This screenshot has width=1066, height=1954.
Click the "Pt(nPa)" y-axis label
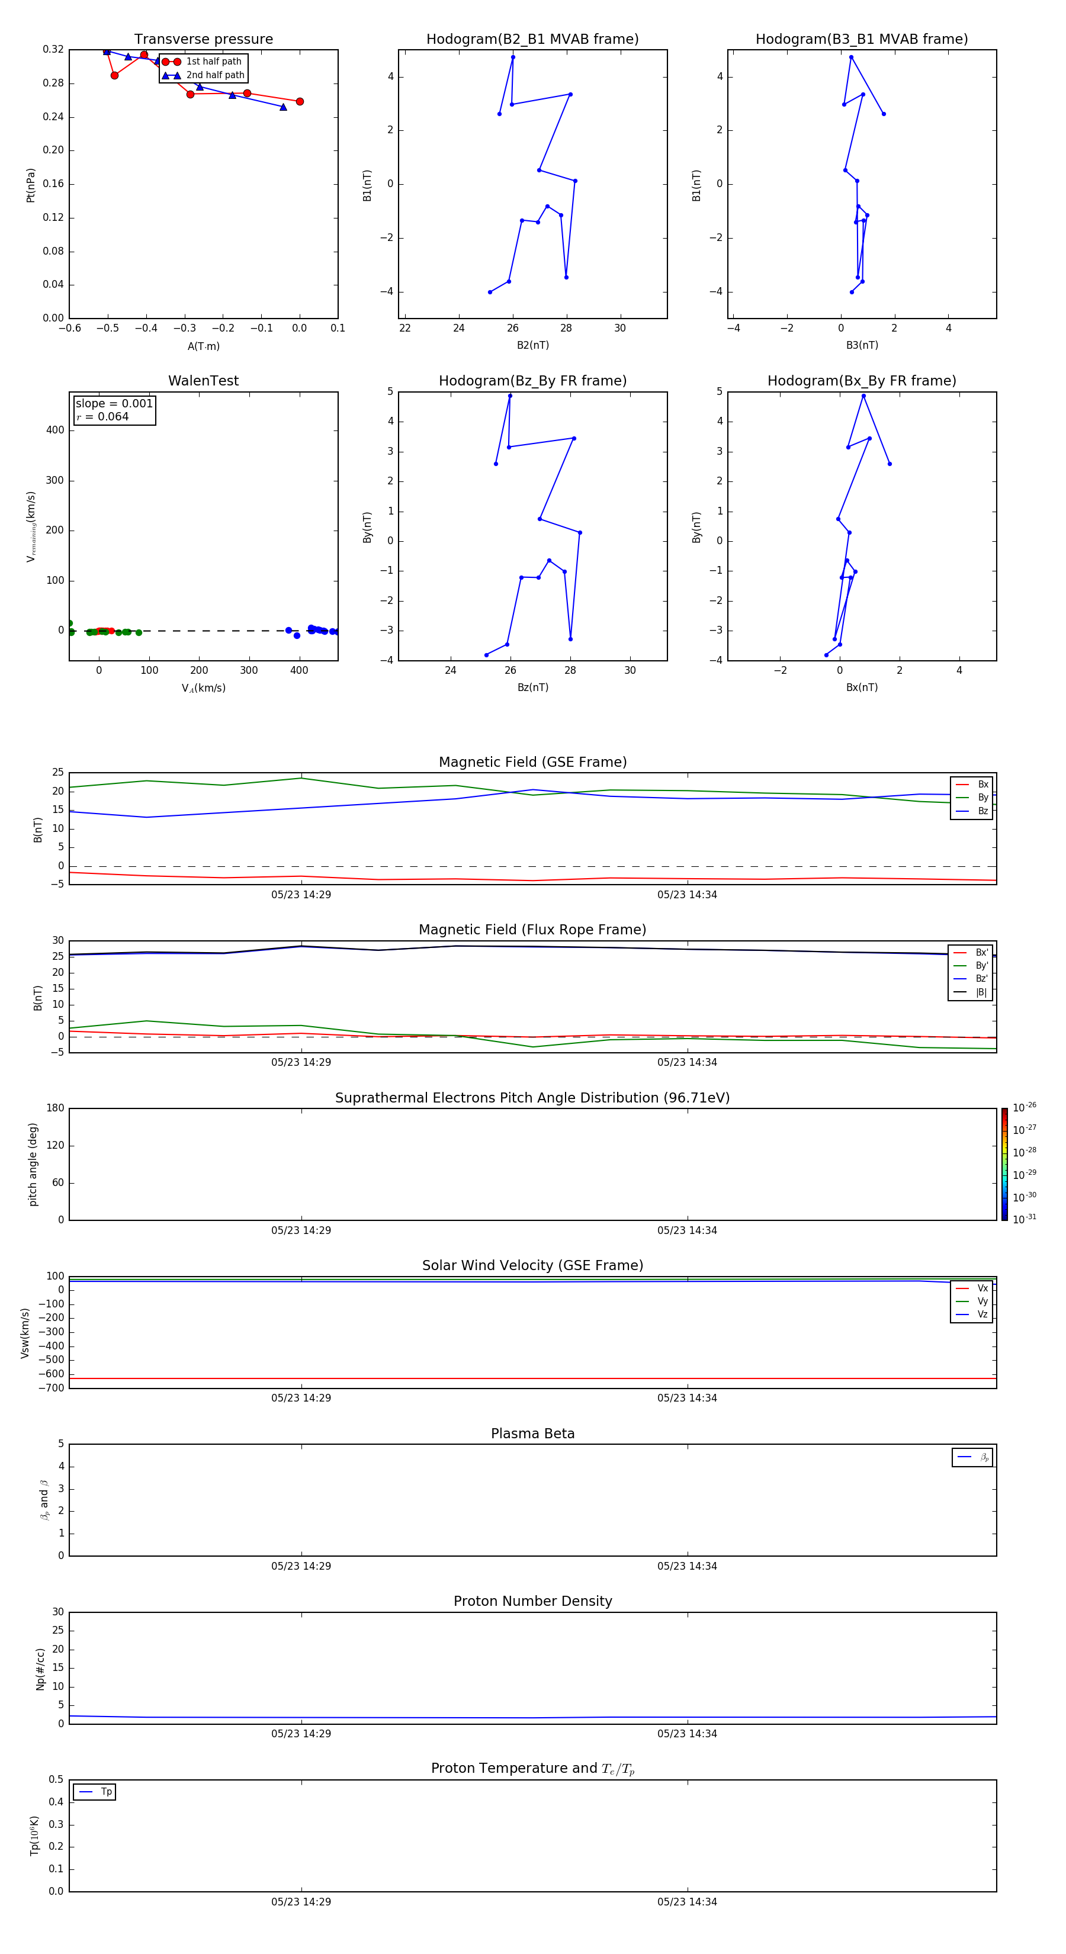(x=30, y=185)
